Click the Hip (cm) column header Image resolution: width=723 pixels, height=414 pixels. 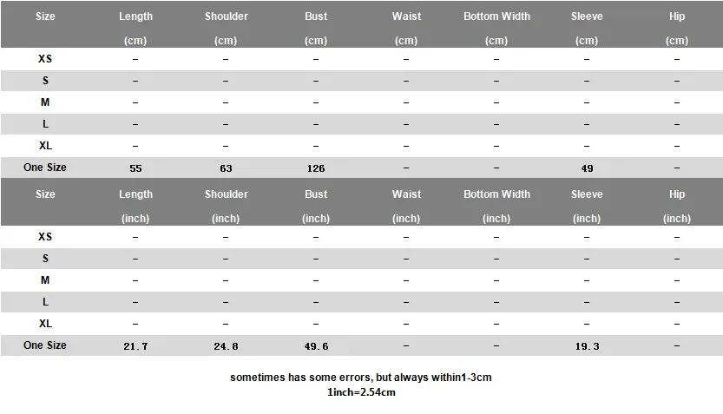pos(677,28)
